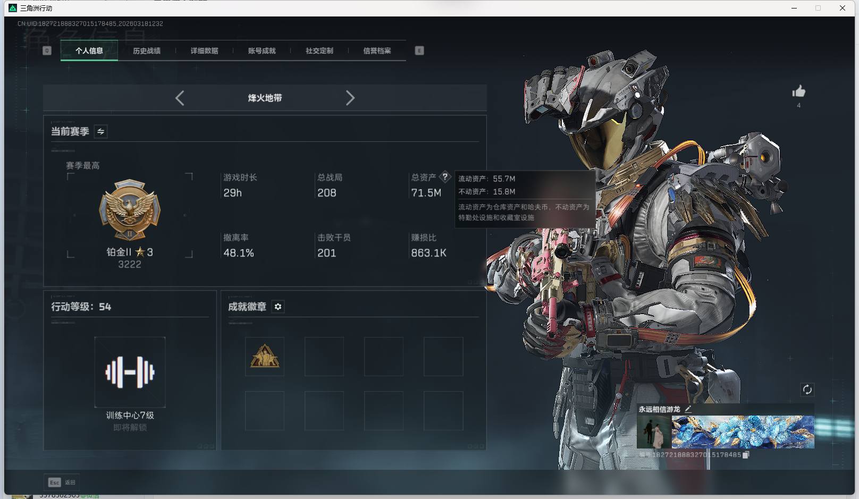Toggle the 当前赛季 season switch icon
Viewport: 859px width, 499px height.
(101, 131)
